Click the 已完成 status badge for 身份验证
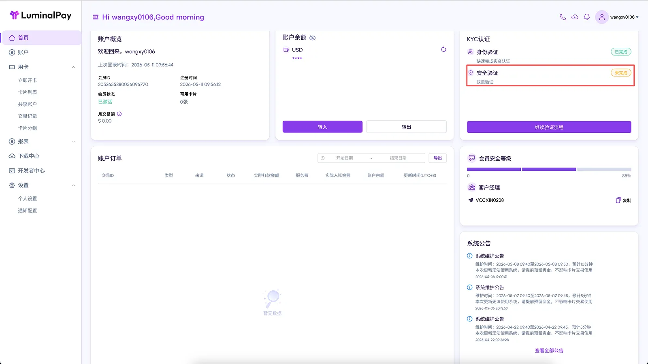Image resolution: width=648 pixels, height=364 pixels. 621,52
